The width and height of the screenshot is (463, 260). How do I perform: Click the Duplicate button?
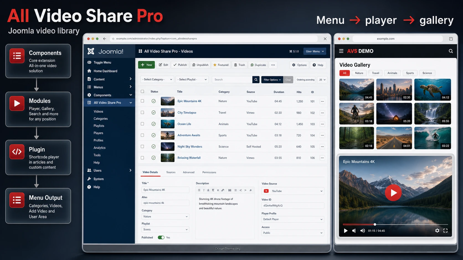[258, 65]
